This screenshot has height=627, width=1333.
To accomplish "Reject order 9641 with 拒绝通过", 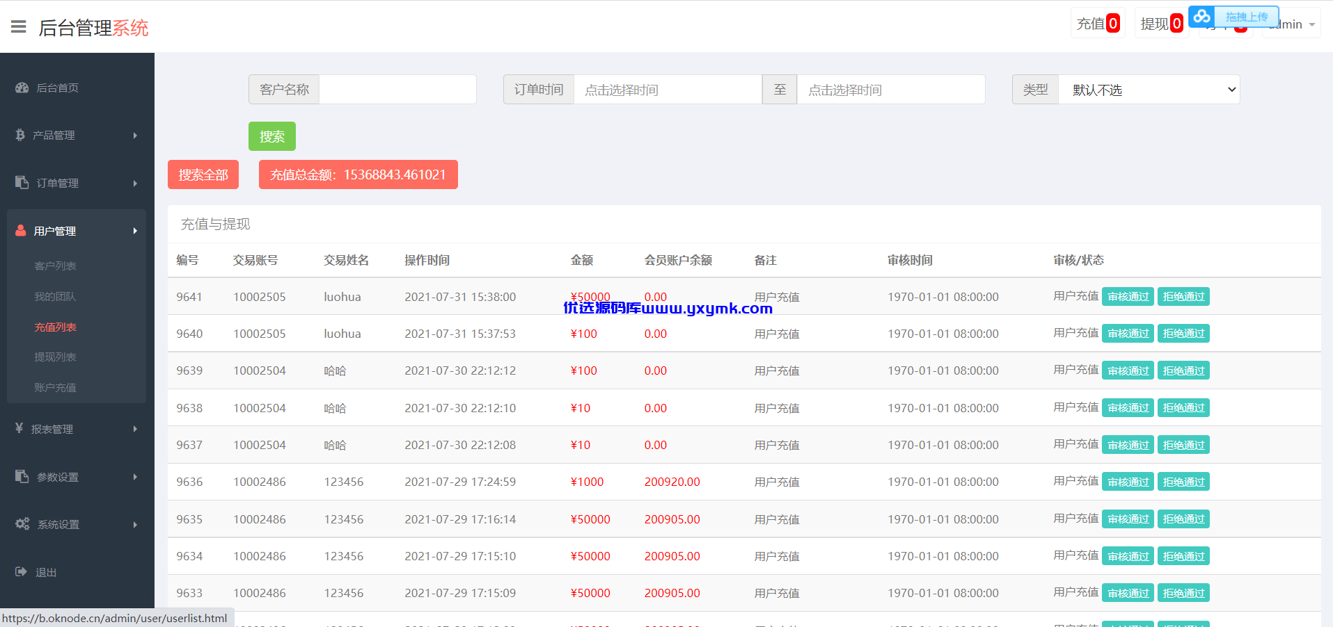I will click(x=1183, y=297).
